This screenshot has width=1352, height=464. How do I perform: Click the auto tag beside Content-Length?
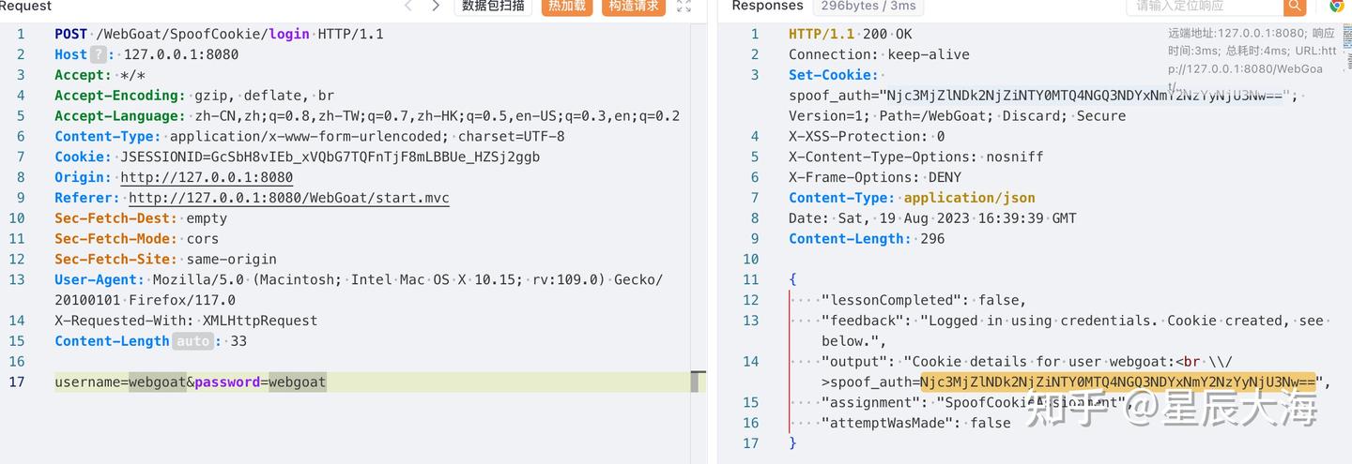(193, 341)
